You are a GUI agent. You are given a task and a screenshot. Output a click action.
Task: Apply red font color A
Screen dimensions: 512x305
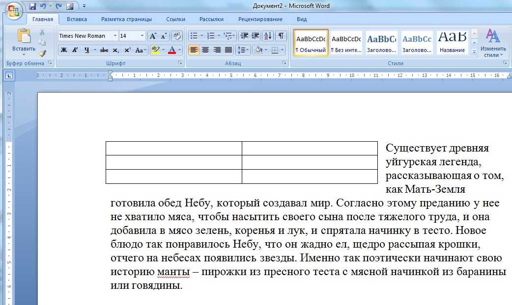pos(172,50)
